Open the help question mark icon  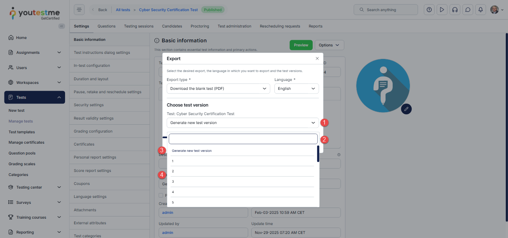click(429, 10)
